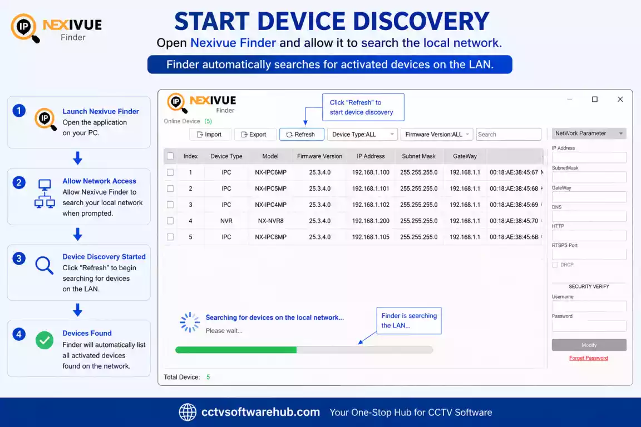Open the cctvsoftwarehub.com link
Image resolution: width=641 pixels, height=427 pixels.
point(260,412)
